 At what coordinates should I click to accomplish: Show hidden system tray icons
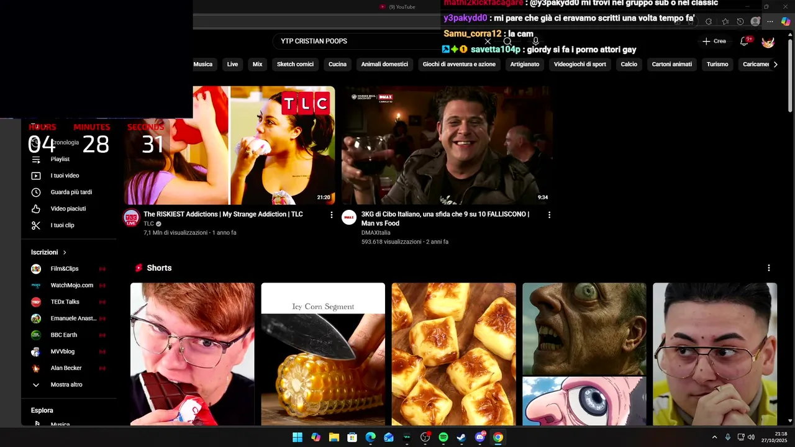tap(714, 437)
